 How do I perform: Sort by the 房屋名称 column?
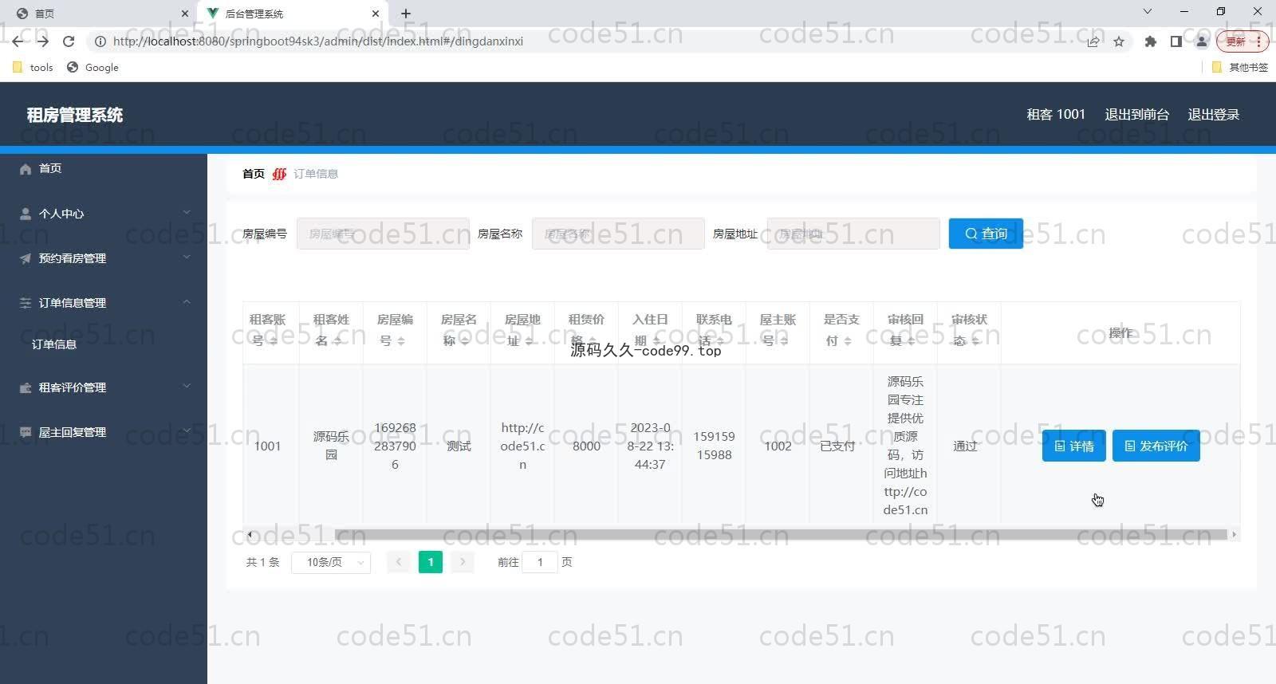pos(465,341)
